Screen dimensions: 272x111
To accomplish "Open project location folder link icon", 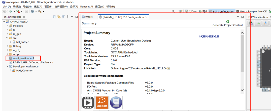I will tap(168, 68).
